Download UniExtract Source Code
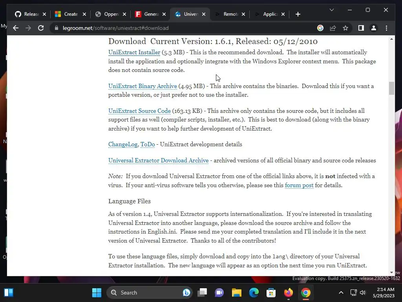 point(139,110)
